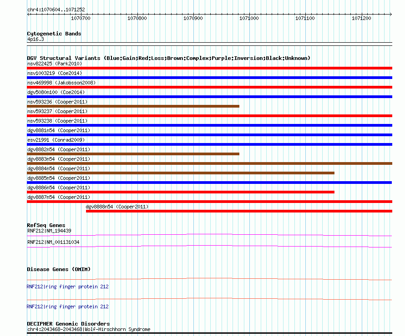Screen dimensions: 405x336
Task: Click the blue bar under nsv1003219
Action: 209,78
